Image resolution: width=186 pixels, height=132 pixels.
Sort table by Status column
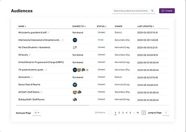pyautogui.click(x=102, y=26)
